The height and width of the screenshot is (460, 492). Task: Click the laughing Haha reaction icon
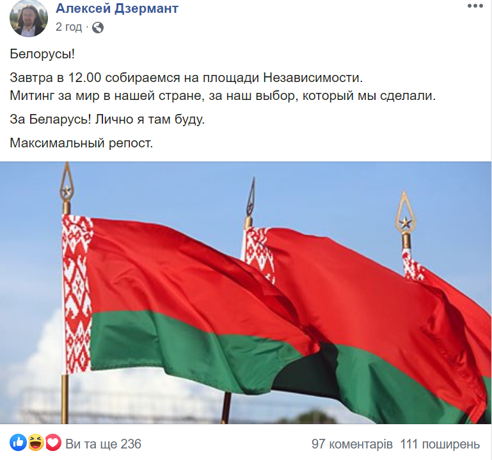(36, 443)
